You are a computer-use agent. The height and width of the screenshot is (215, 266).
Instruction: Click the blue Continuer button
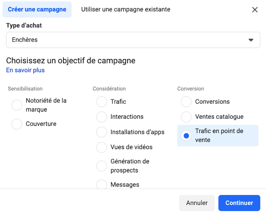(239, 203)
